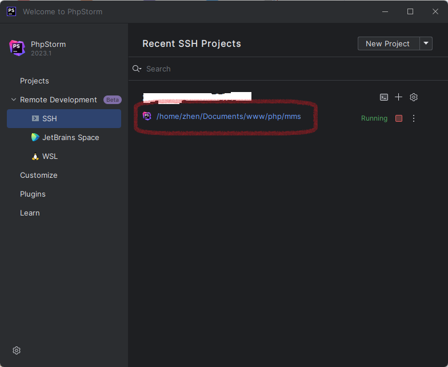Open settings gear at bottom left

[x=17, y=350]
